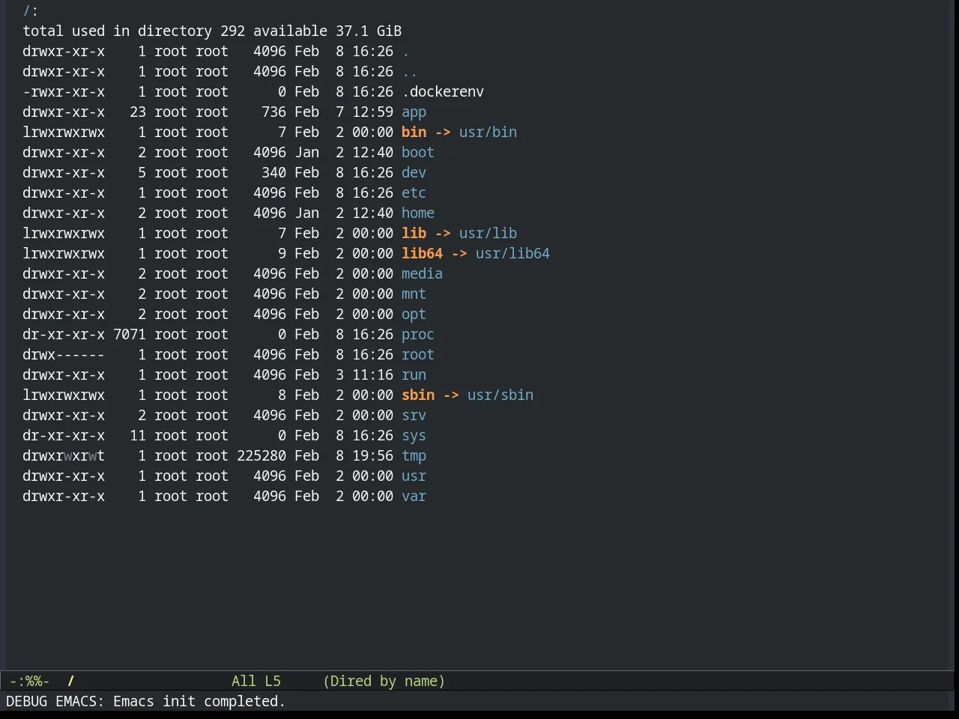The height and width of the screenshot is (719, 959).
Task: Click the usr/lib symlink target
Action: pos(488,234)
